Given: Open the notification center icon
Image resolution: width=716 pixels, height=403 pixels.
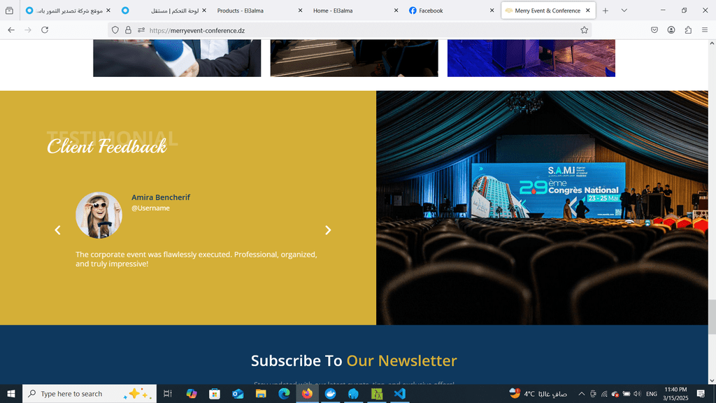Looking at the screenshot, I should pyautogui.click(x=701, y=394).
